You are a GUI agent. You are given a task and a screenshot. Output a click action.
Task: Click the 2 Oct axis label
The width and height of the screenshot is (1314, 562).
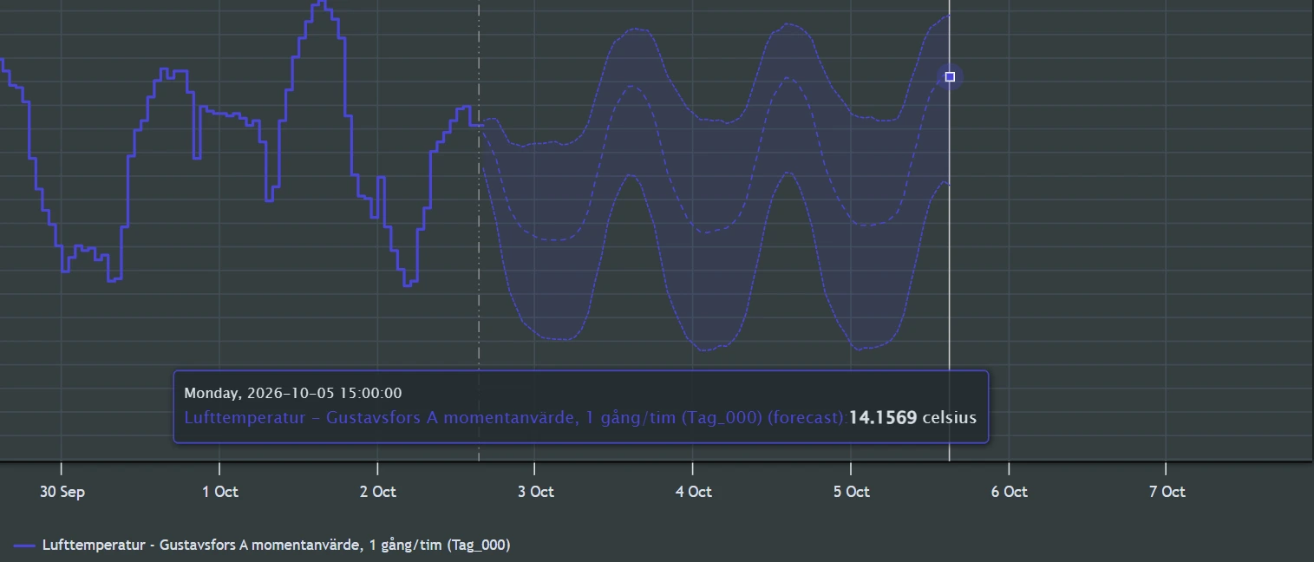pos(377,492)
